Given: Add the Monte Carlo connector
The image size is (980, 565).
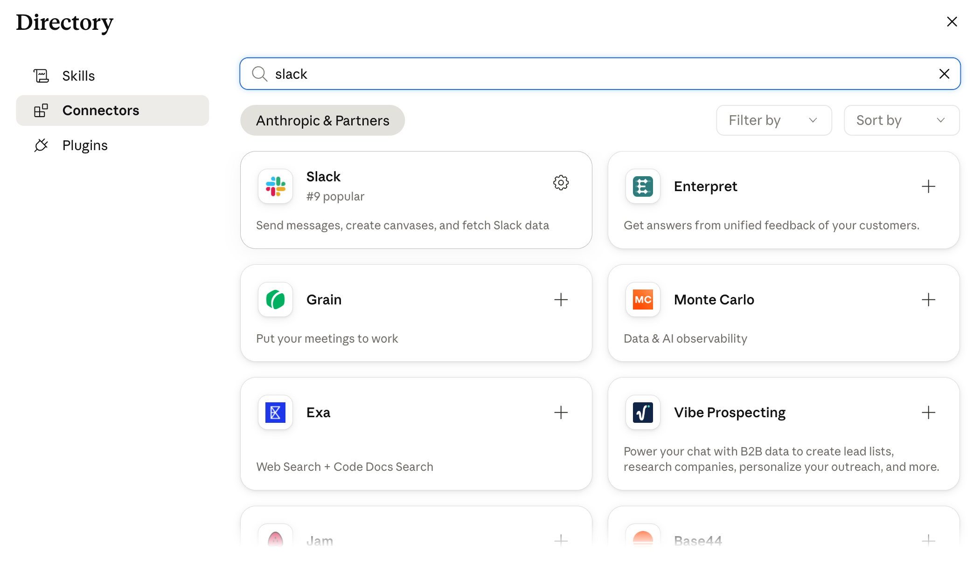Looking at the screenshot, I should (x=928, y=299).
